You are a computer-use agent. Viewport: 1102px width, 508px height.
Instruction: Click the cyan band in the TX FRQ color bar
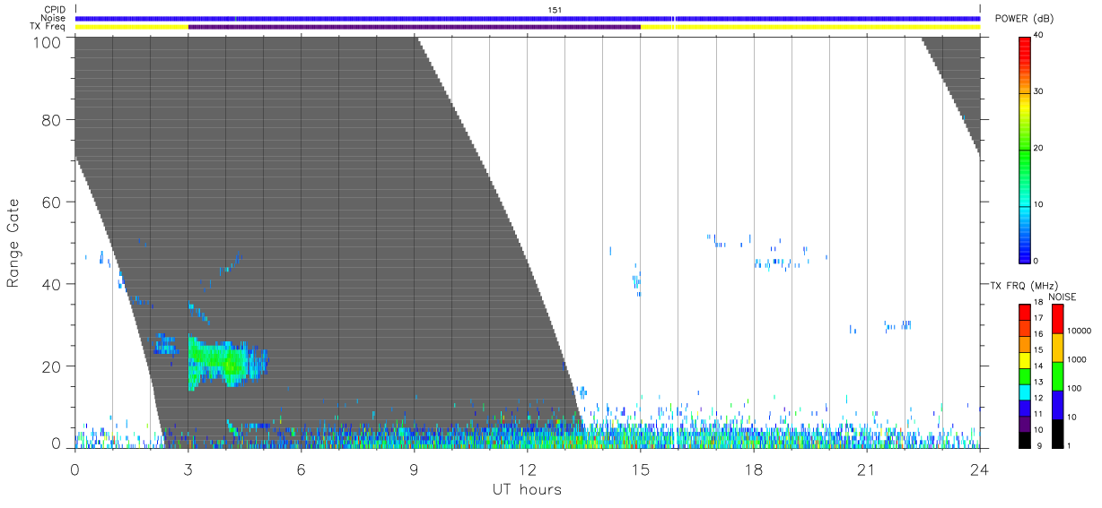(x=1024, y=391)
